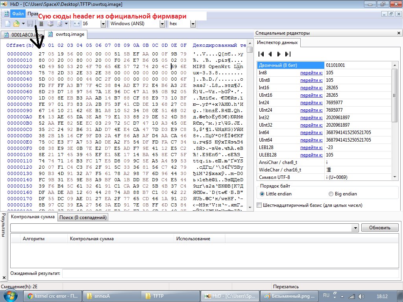Expand the open file arrow menu
403x302 pixels.
pyautogui.click(x=23, y=24)
